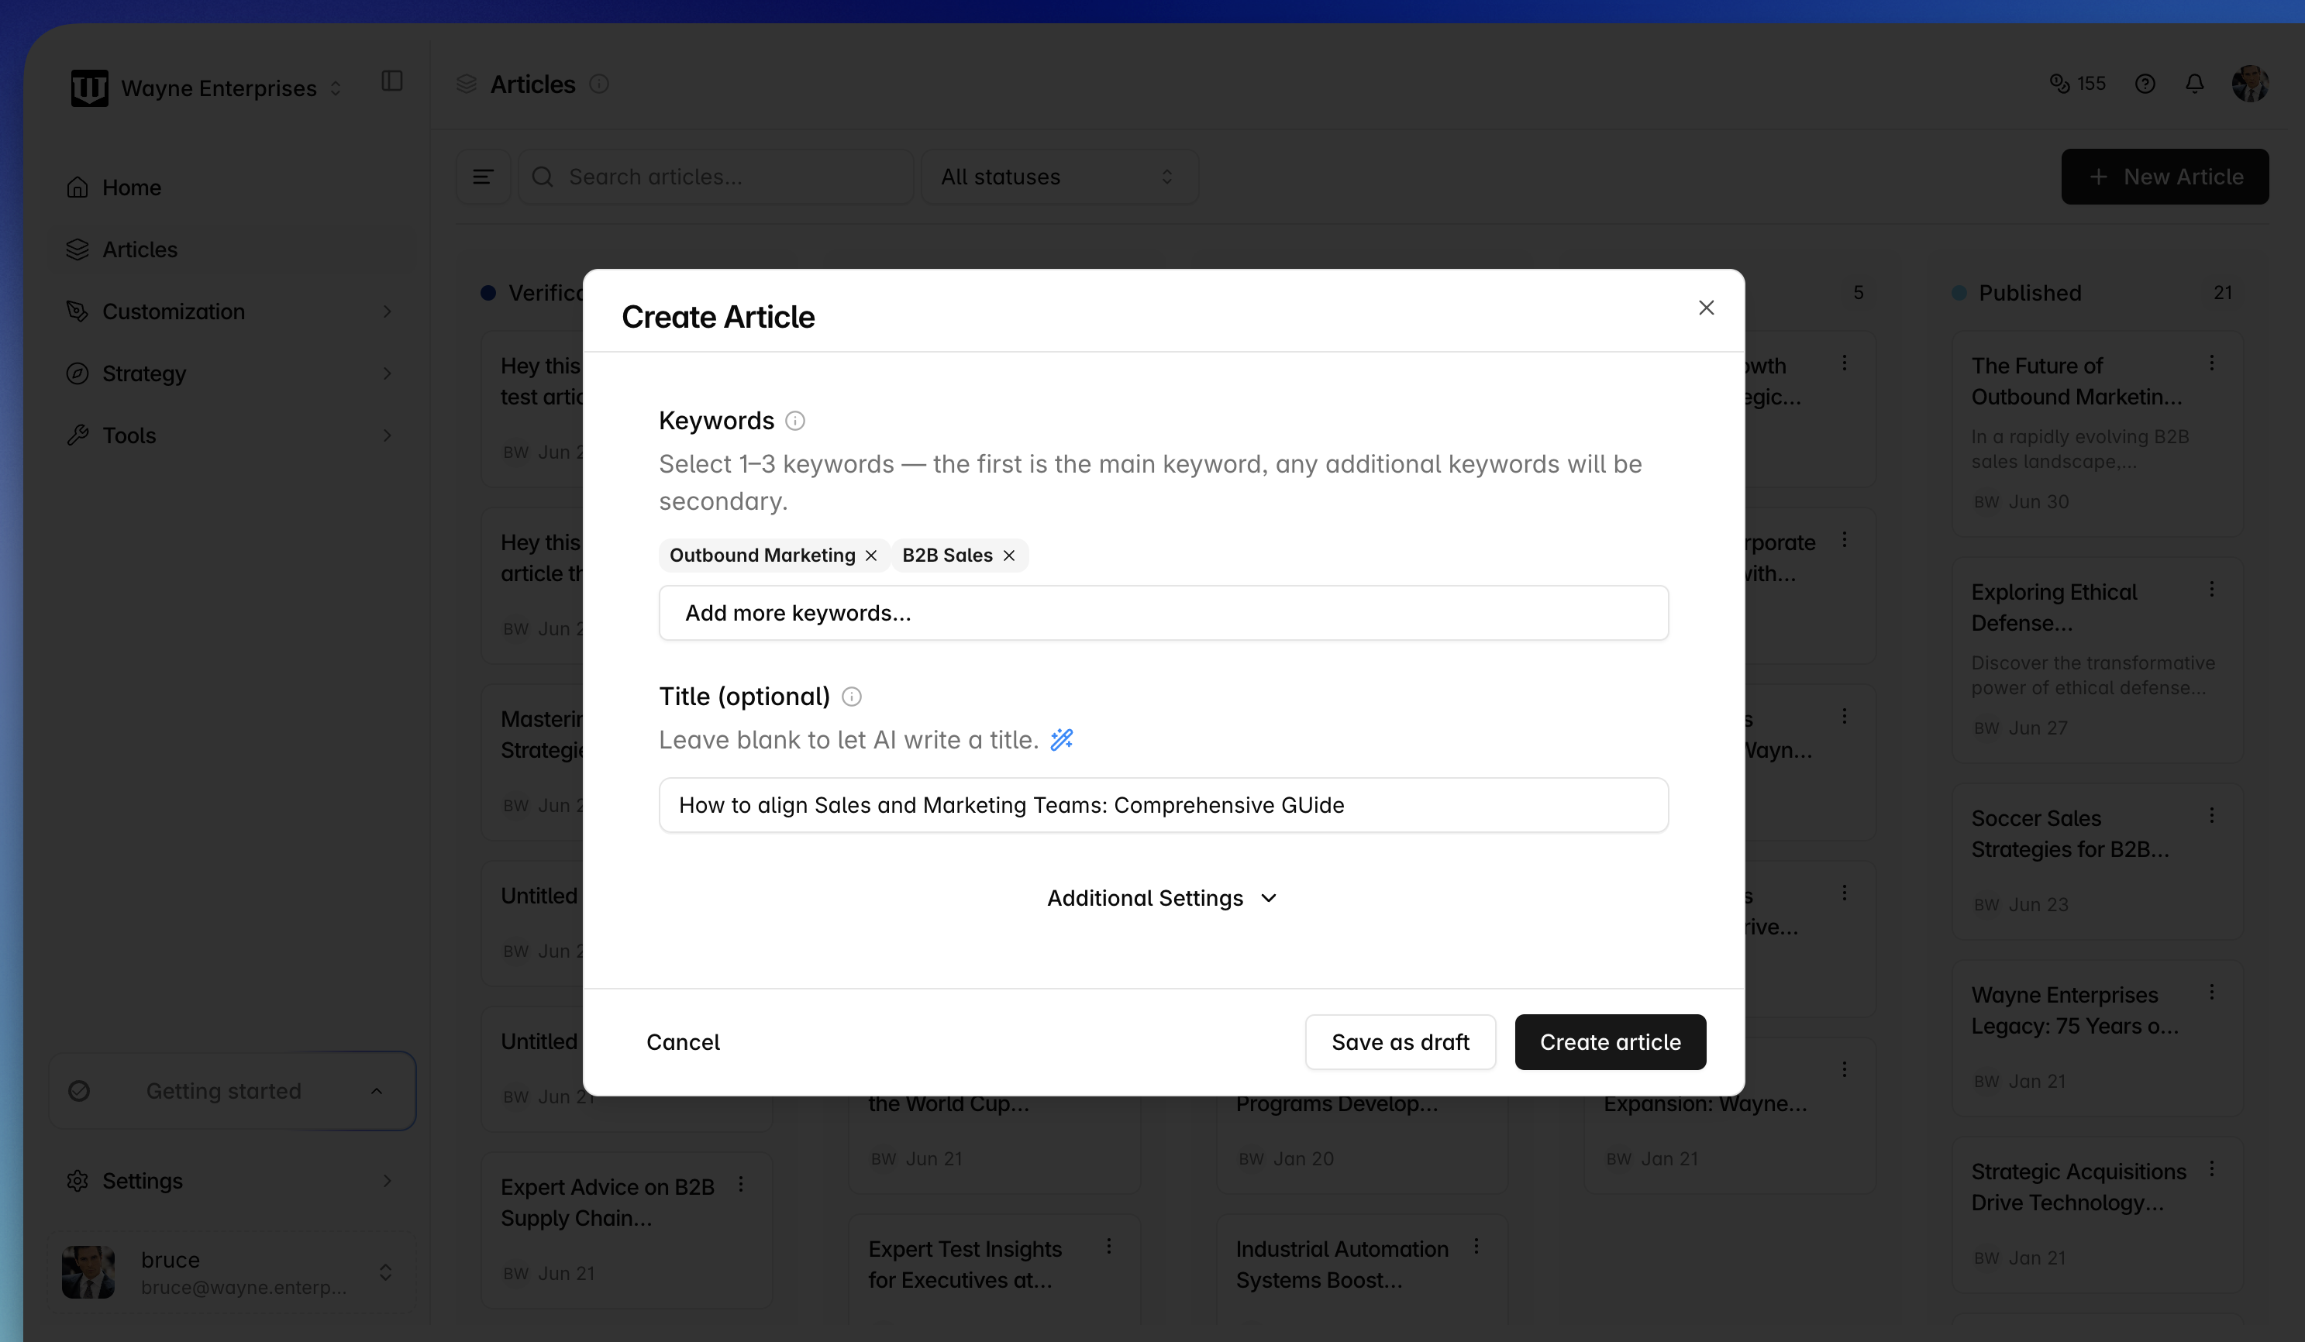Select Articles in the sidebar

point(138,249)
